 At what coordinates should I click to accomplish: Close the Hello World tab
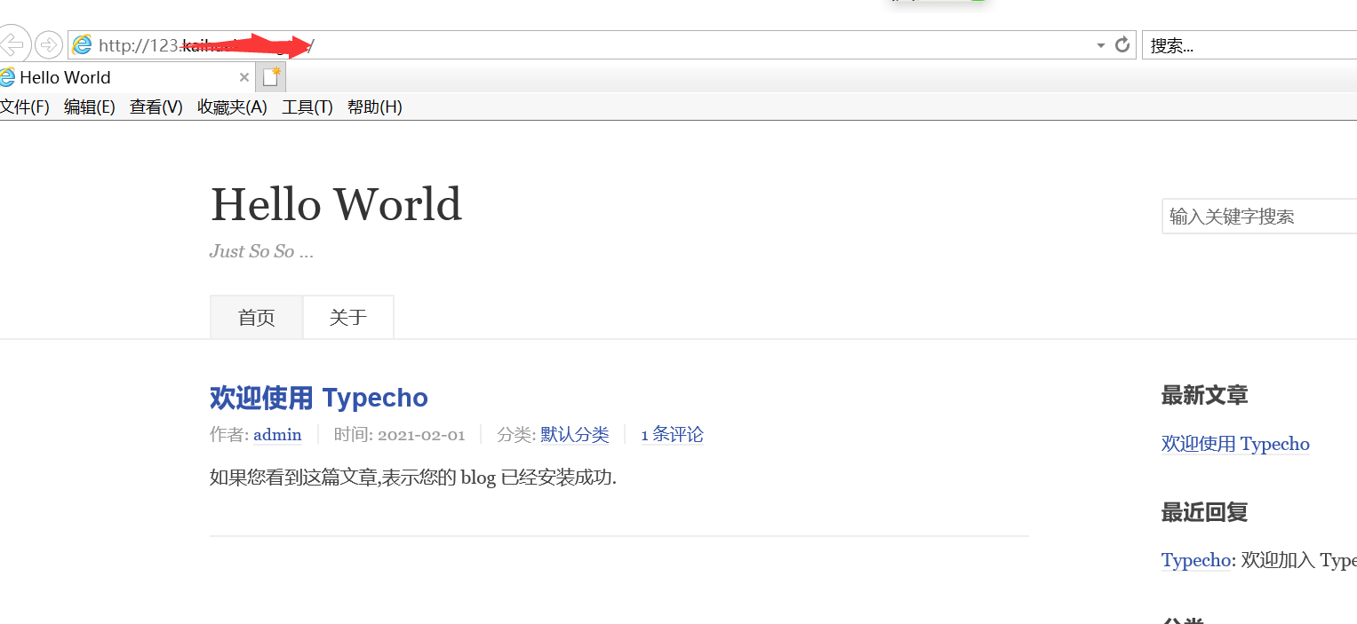pos(244,77)
